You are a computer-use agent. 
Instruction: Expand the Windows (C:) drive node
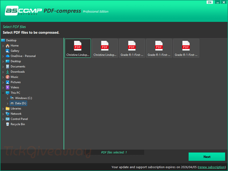[7, 98]
